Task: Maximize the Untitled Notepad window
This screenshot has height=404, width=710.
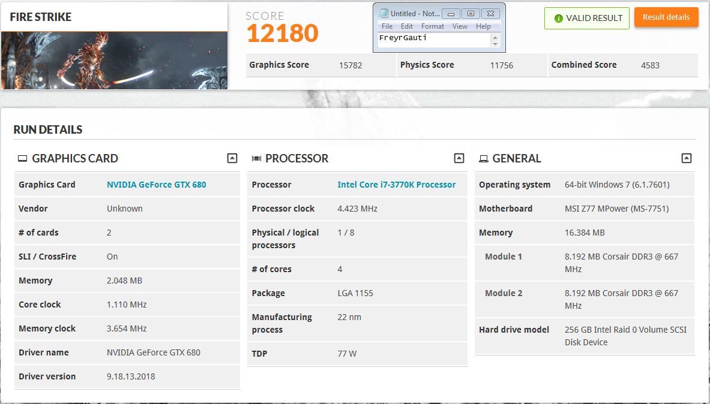Action: pyautogui.click(x=471, y=13)
